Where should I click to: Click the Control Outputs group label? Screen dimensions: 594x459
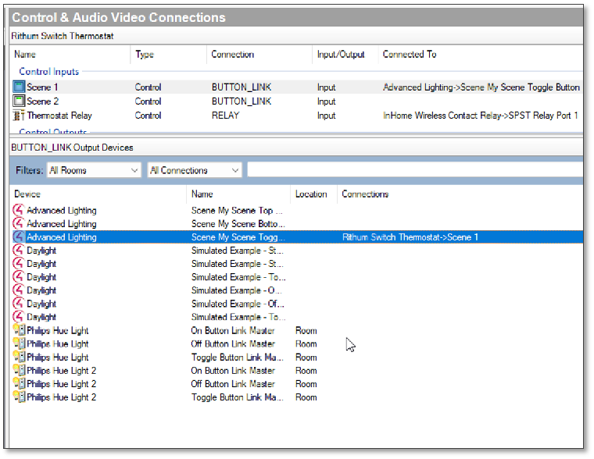[52, 131]
